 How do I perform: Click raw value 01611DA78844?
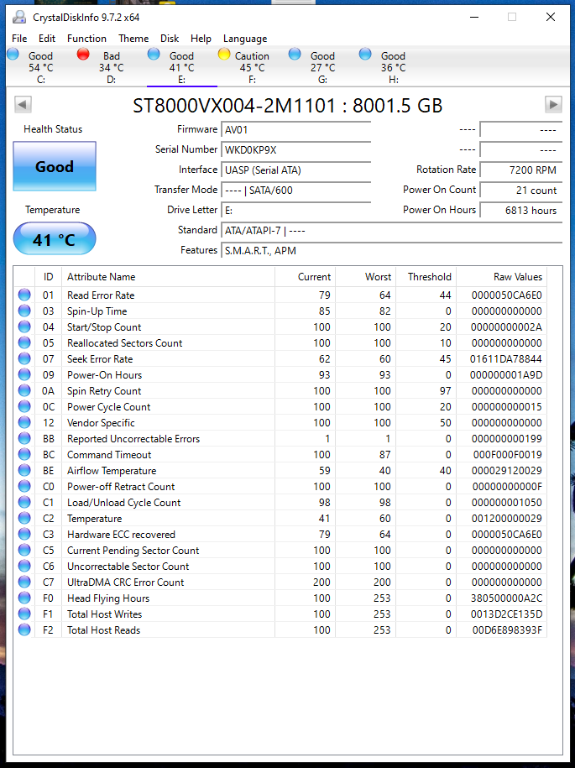pyautogui.click(x=506, y=359)
